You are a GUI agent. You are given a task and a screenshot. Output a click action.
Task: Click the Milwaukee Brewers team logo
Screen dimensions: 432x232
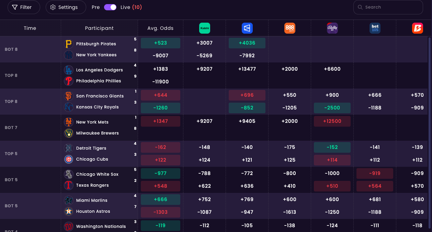pyautogui.click(x=69, y=133)
